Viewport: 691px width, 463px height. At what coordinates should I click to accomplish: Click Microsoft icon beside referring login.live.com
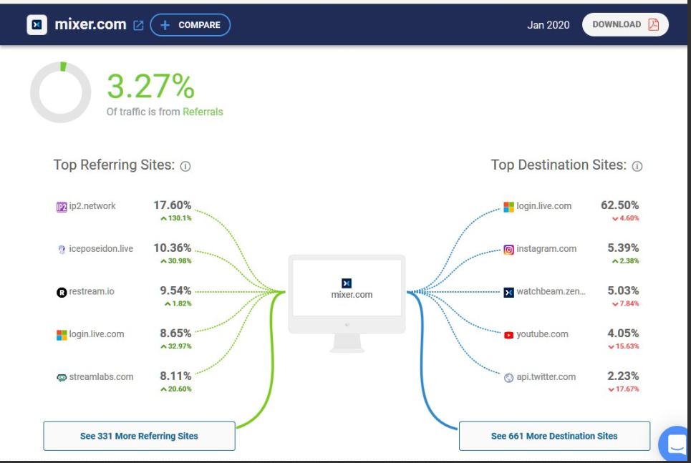[62, 335]
